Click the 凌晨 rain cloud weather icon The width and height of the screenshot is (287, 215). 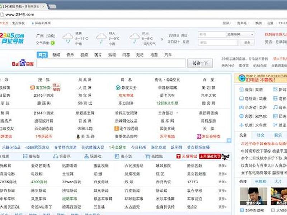pos(68,38)
